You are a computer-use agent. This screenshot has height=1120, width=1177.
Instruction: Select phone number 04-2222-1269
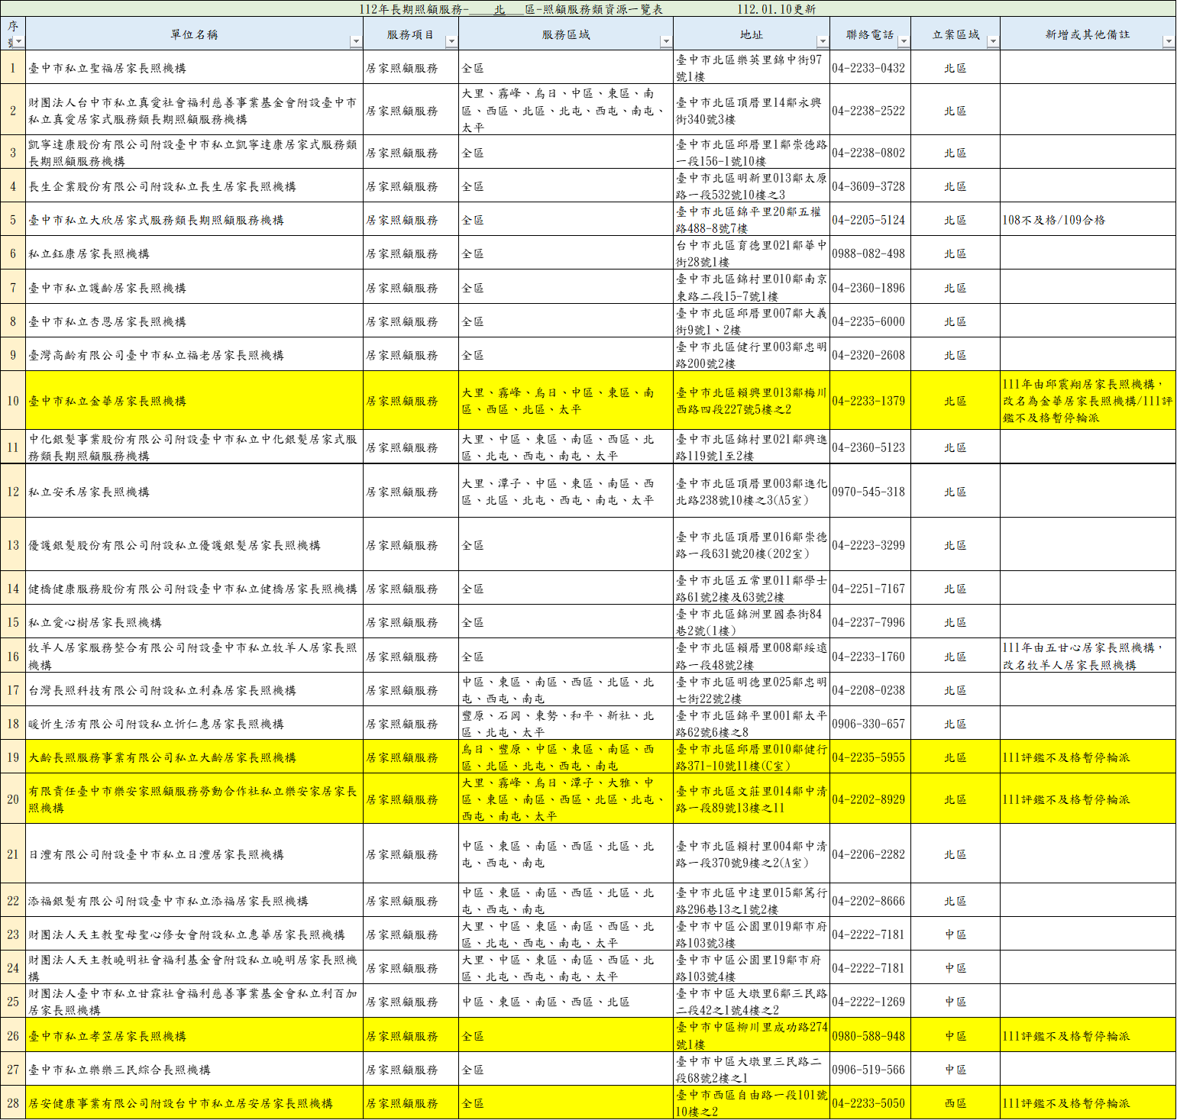tap(870, 1002)
